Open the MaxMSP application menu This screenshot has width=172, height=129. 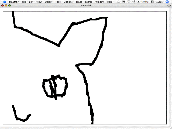pos(14,2)
